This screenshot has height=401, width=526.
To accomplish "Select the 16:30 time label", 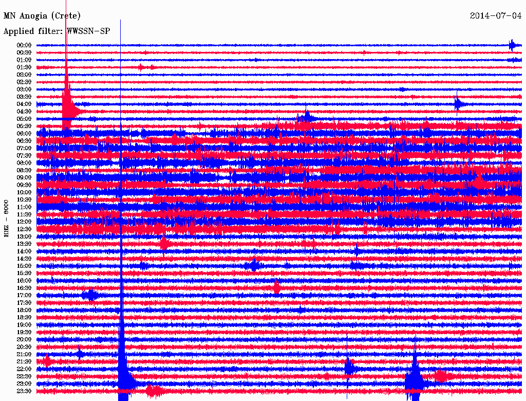I will 24,288.
